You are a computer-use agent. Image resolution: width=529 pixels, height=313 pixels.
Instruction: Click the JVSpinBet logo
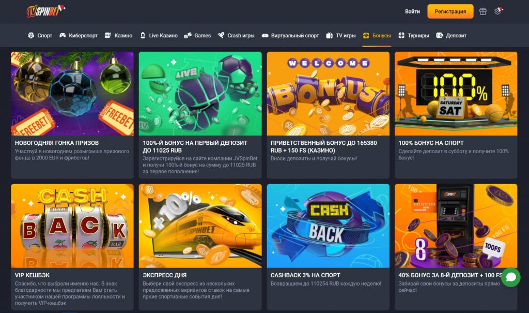click(45, 11)
